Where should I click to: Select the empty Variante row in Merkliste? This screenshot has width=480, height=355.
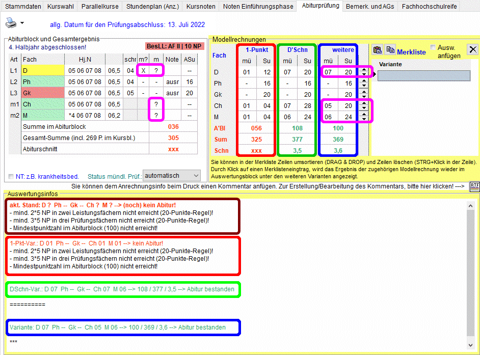(x=424, y=75)
